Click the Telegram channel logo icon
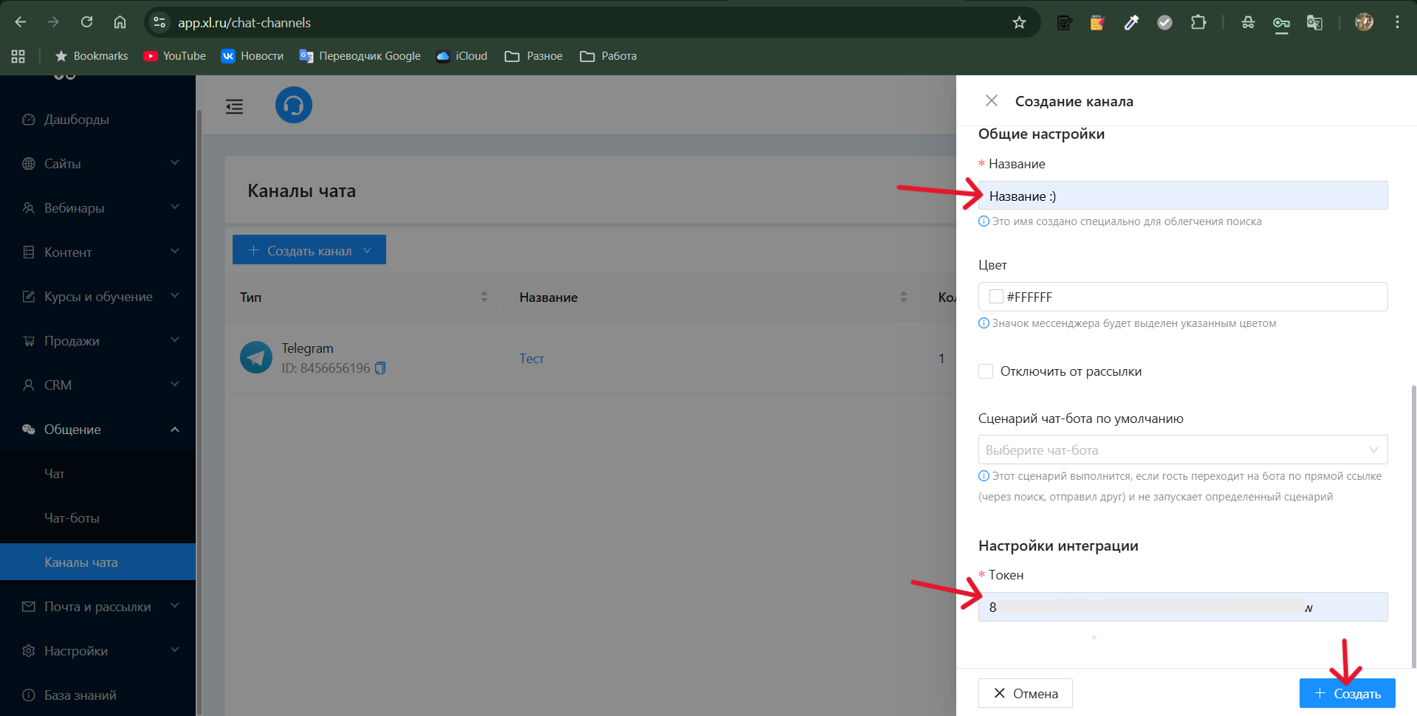 point(256,358)
